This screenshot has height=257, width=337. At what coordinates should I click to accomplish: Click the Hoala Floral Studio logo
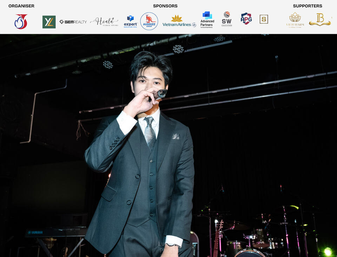click(104, 22)
